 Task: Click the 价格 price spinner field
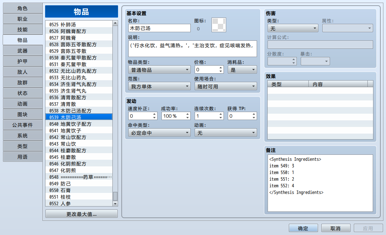[209, 70]
